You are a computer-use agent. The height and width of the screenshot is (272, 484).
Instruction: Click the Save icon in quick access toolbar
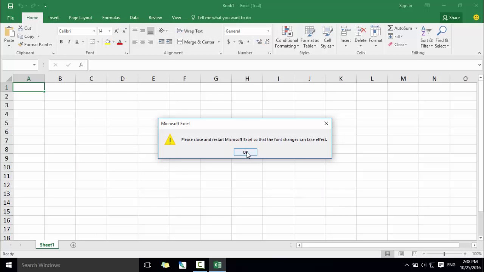[x=10, y=6]
